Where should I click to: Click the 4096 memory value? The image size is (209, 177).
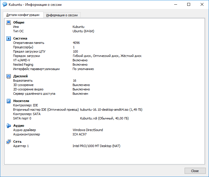[x=76, y=43]
